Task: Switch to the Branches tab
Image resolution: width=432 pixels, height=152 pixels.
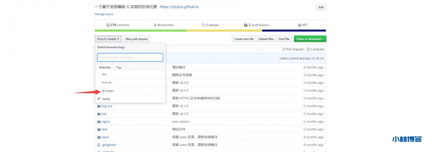Action: point(105,67)
